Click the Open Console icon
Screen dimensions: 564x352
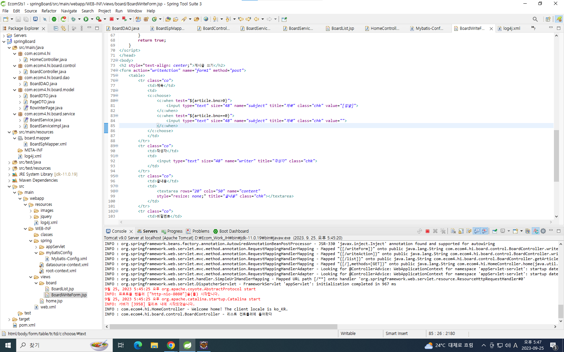tap(515, 231)
